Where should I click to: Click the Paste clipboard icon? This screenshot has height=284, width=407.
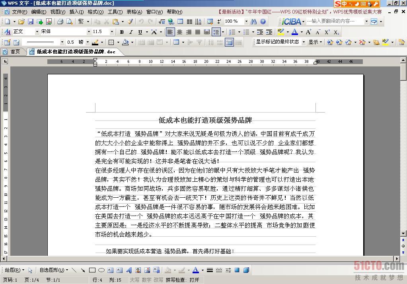(x=115, y=21)
